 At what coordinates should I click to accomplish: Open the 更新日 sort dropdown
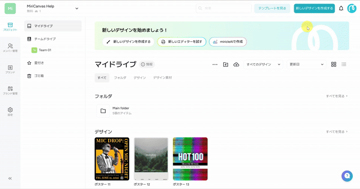[306, 65]
